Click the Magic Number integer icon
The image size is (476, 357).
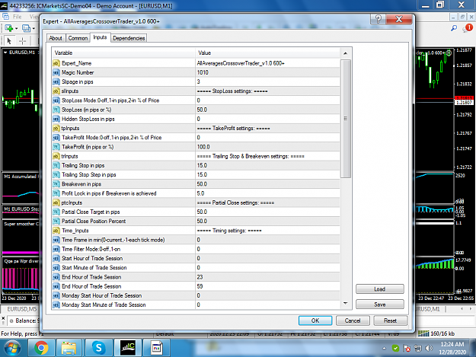56,72
